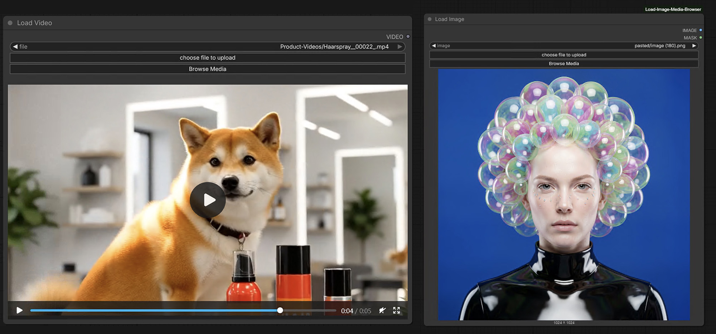Click the Load-Image-Media-Browser badge label

pyautogui.click(x=673, y=9)
